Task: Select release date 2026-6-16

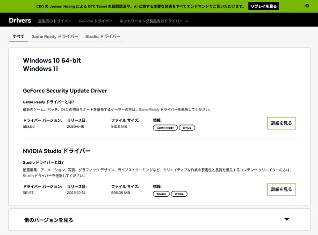Action: [x=76, y=126]
